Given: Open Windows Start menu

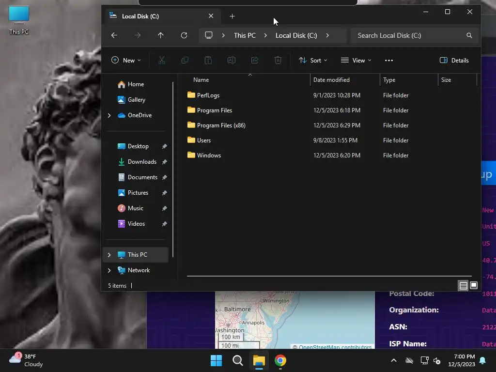Looking at the screenshot, I should tap(217, 360).
